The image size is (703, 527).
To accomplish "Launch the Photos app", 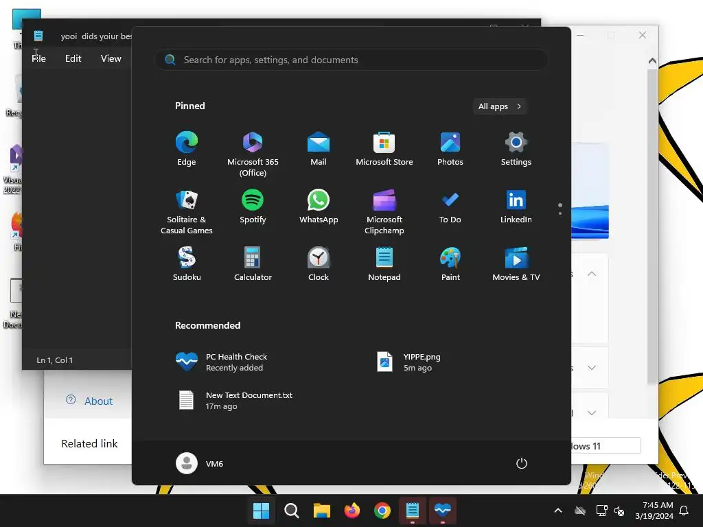I will [450, 149].
